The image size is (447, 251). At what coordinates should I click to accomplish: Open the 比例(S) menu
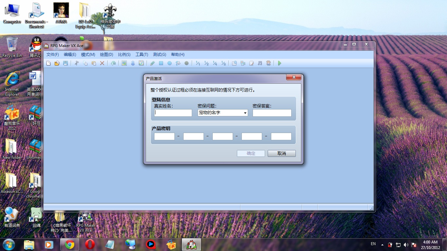click(x=124, y=55)
